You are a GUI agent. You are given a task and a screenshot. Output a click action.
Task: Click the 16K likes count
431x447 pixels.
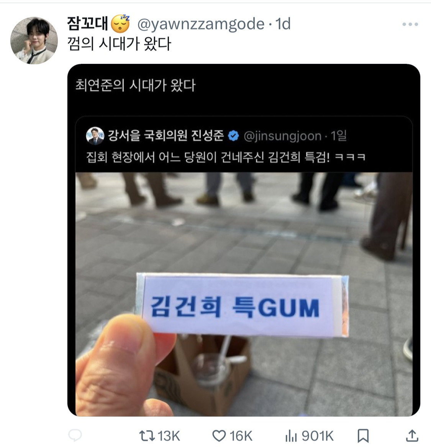tap(241, 436)
